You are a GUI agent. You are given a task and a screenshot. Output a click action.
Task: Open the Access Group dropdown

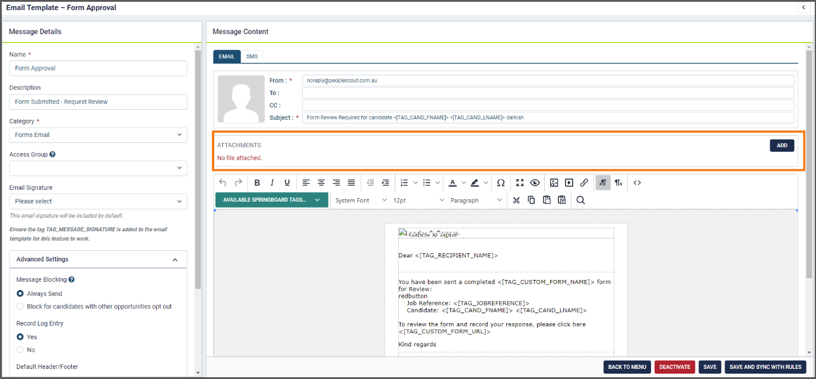98,168
